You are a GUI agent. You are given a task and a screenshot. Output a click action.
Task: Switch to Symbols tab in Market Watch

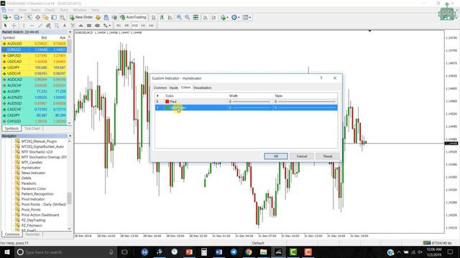(x=11, y=128)
